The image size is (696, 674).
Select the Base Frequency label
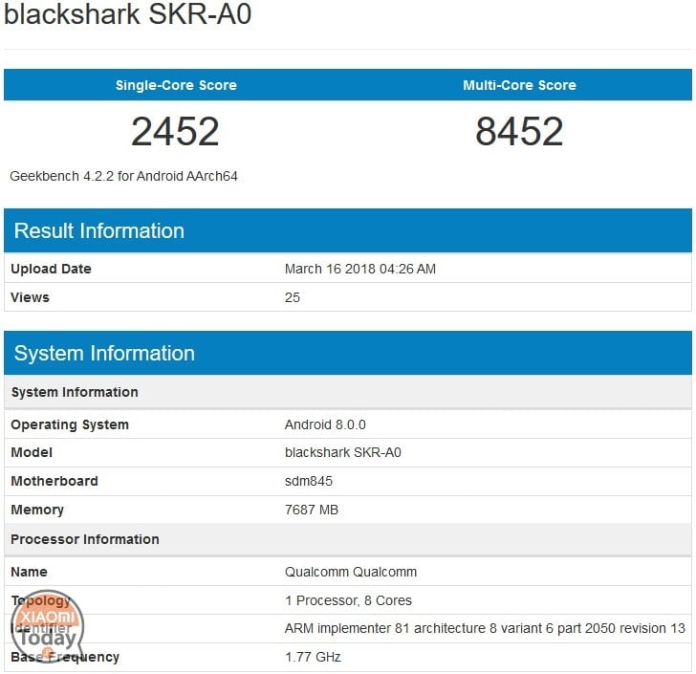coord(65,657)
